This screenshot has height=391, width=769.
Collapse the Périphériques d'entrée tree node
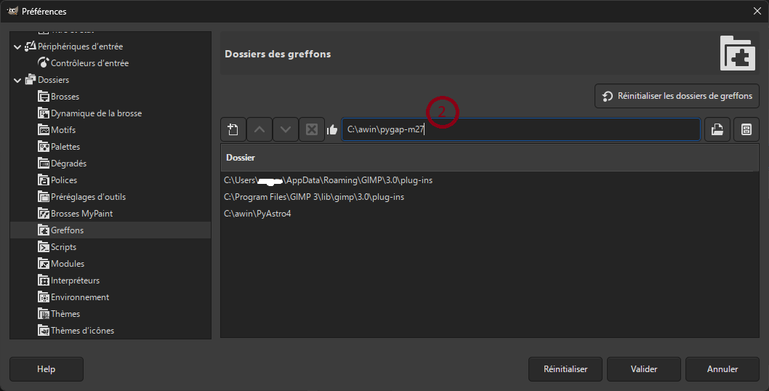pos(17,47)
